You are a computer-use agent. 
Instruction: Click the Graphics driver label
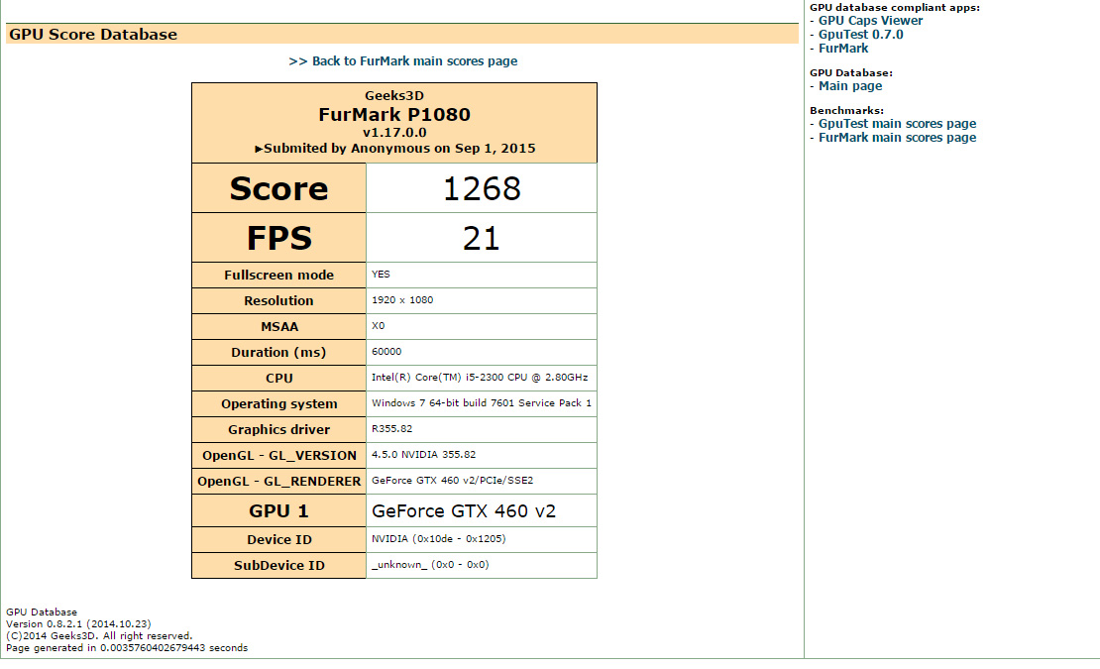coord(278,430)
